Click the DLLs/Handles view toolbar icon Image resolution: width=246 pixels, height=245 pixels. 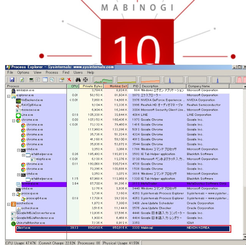(52, 80)
